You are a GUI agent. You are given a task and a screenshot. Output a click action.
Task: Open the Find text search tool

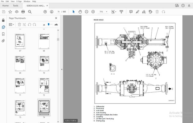tap(30, 12)
